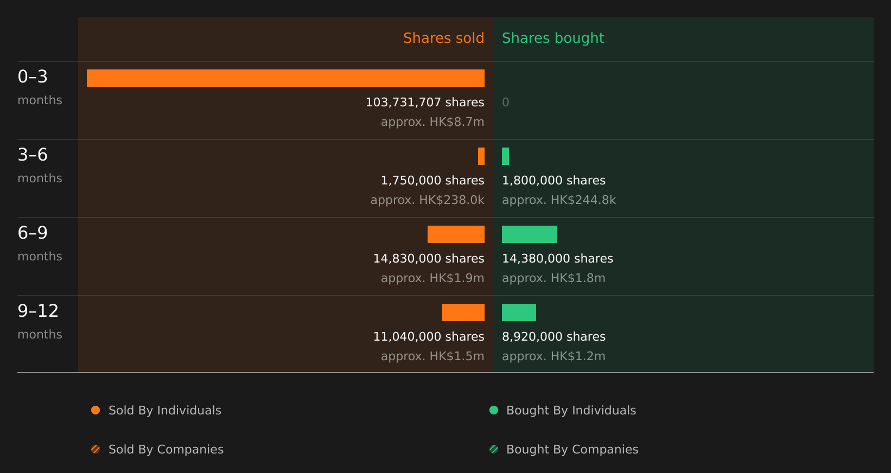
Task: Click the 103,731,707 shares value
Action: [425, 103]
